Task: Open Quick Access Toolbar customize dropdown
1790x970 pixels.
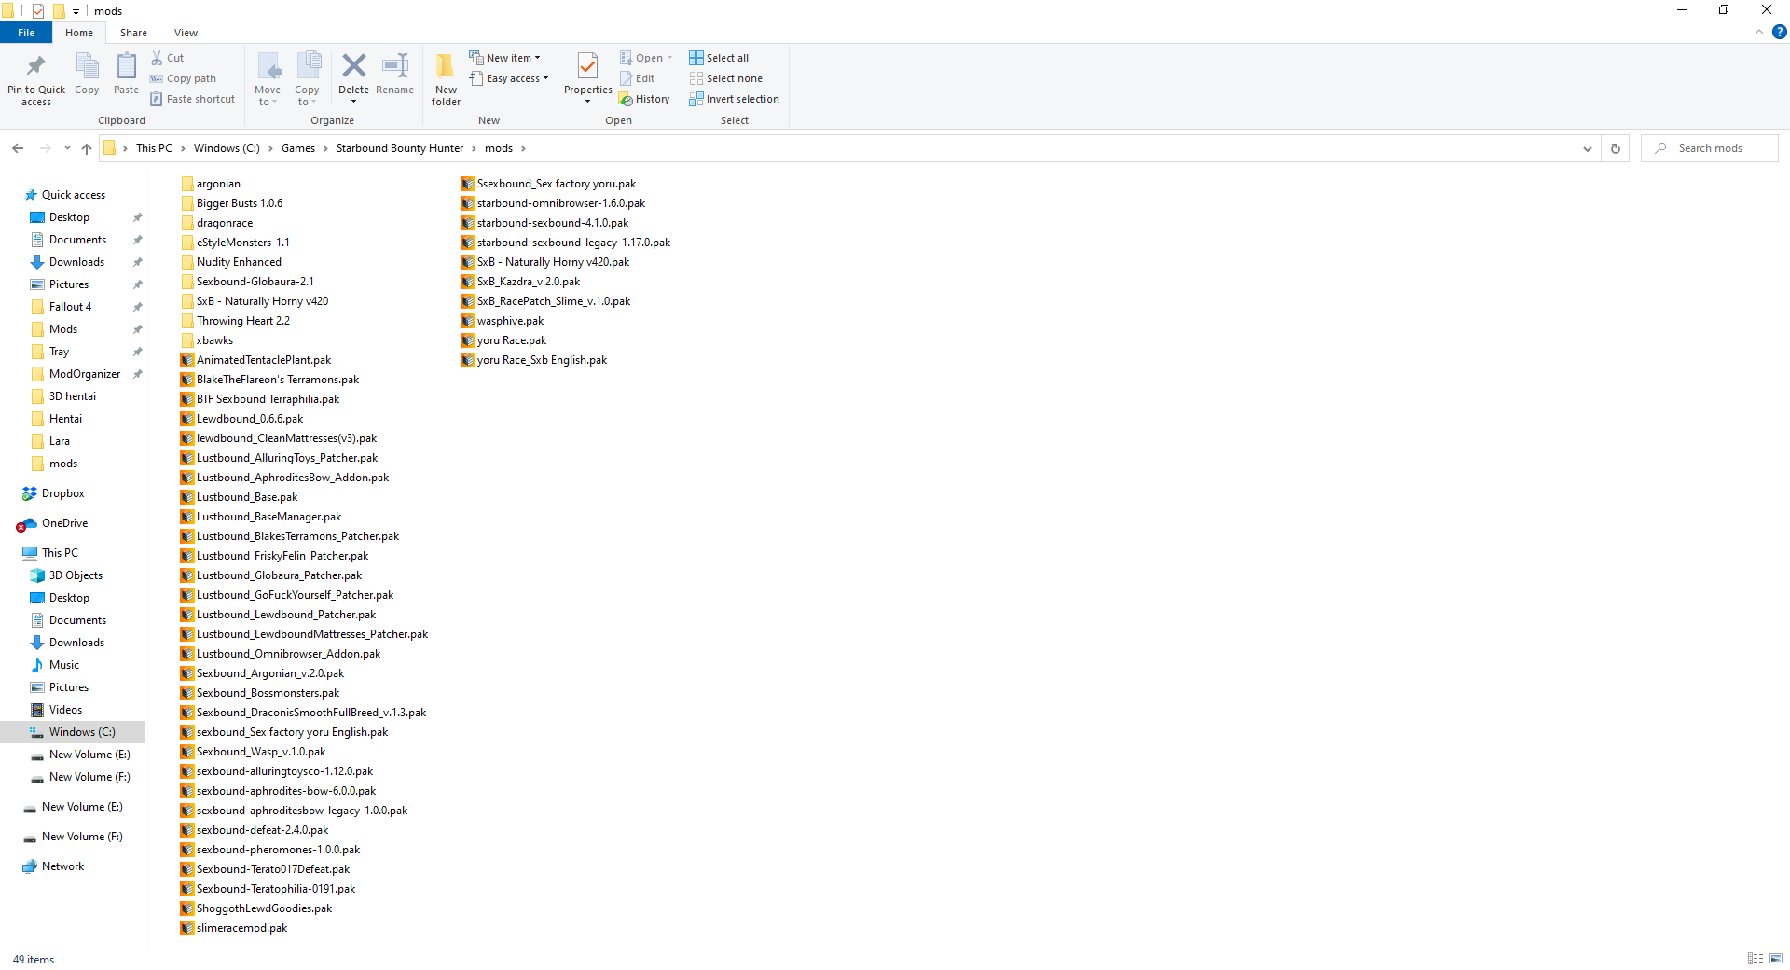Action: pos(76,11)
